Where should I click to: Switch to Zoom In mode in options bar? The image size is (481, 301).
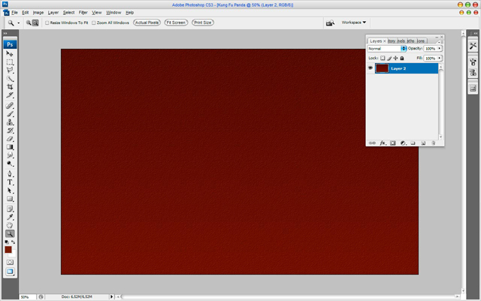pos(29,23)
